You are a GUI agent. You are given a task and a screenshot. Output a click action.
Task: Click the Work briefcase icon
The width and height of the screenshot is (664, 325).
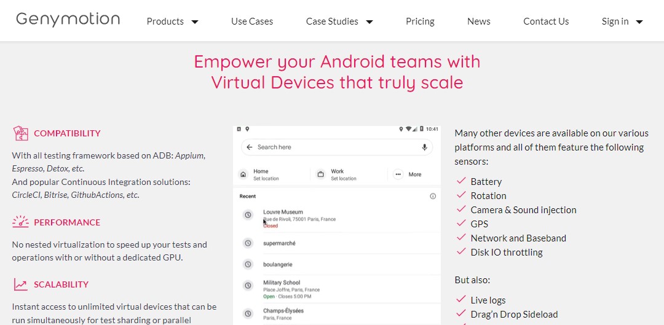point(320,174)
